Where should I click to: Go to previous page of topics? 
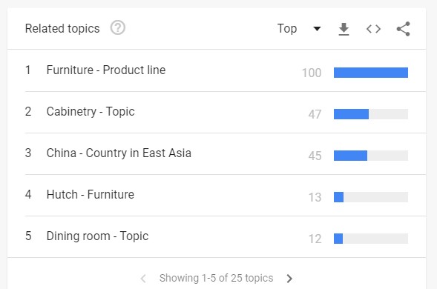(143, 278)
